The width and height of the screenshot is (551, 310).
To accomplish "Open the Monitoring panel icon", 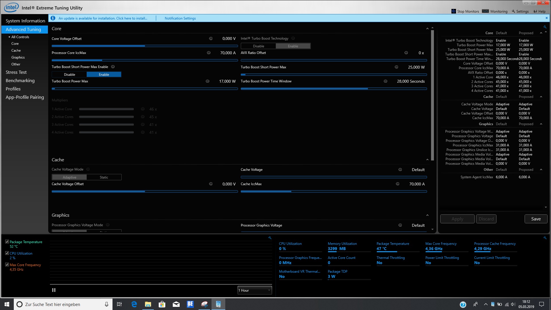I will tap(485, 11).
